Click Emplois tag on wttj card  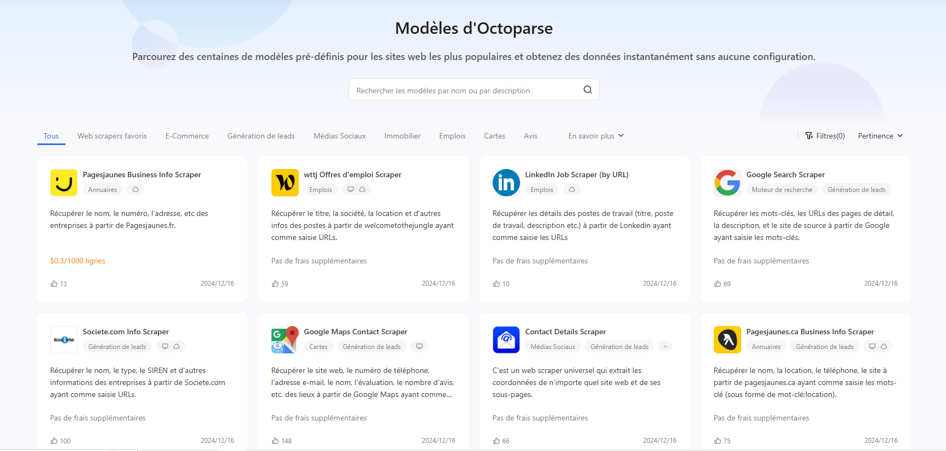point(321,189)
